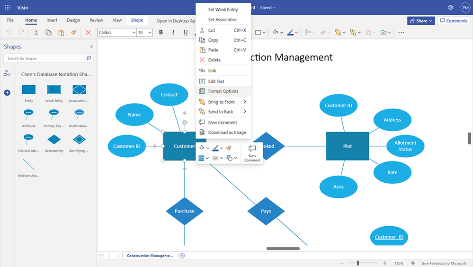Adjust the zoom slider handle
Image resolution: width=473 pixels, height=267 pixels.
point(358,263)
